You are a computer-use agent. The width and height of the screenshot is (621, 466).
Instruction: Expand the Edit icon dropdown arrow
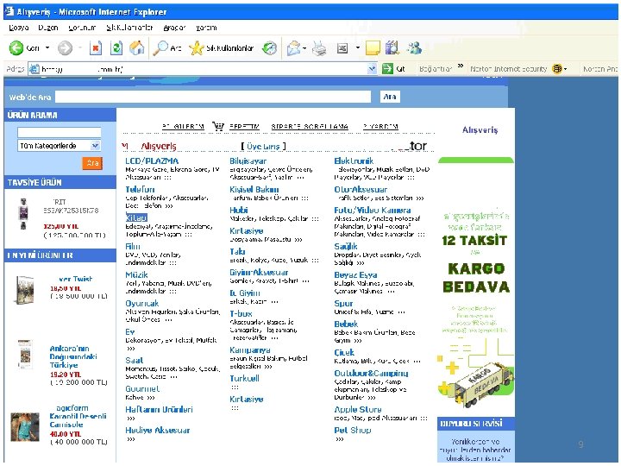click(358, 48)
